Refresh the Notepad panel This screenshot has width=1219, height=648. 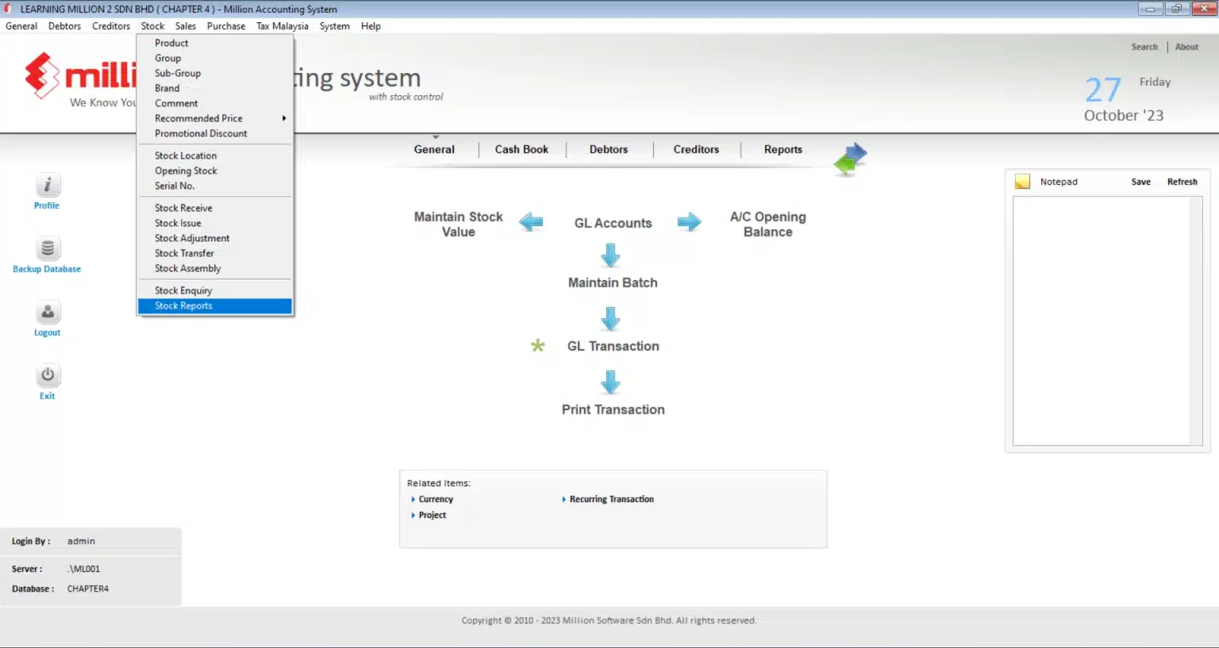coord(1182,181)
